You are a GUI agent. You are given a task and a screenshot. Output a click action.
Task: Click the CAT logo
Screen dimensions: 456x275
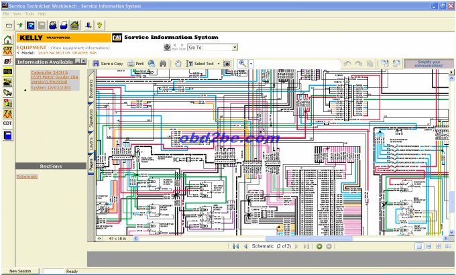pos(117,38)
